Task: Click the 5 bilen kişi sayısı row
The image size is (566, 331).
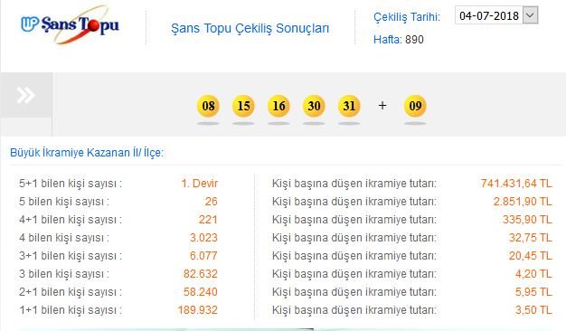Action: tap(118, 202)
